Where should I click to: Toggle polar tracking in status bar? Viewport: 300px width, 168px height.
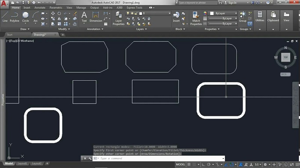209,164
